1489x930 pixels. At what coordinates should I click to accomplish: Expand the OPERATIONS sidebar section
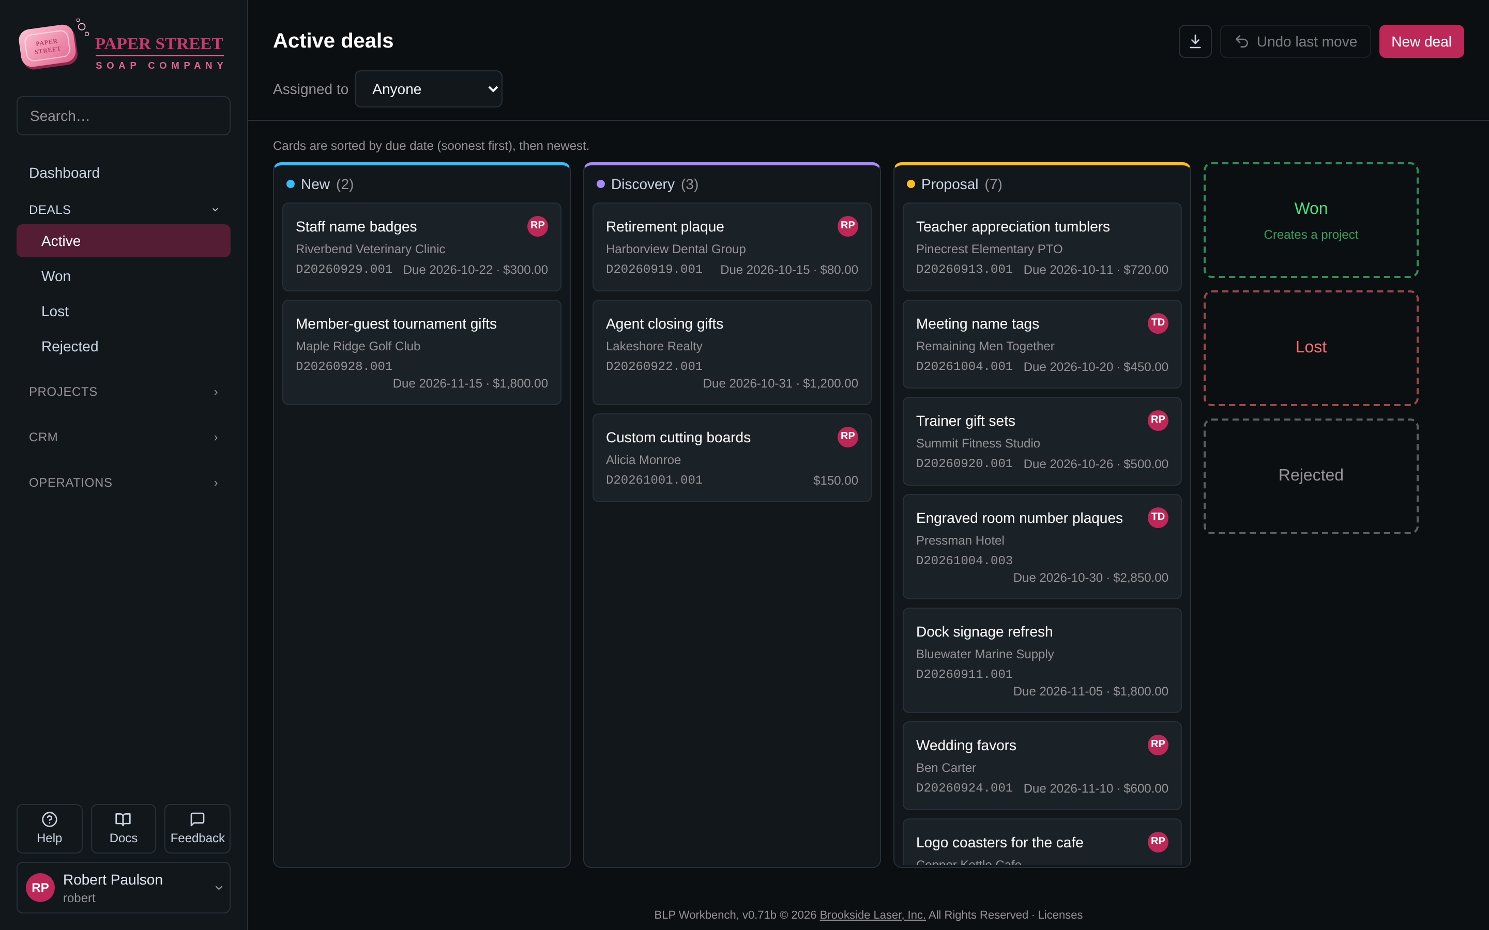coord(123,483)
